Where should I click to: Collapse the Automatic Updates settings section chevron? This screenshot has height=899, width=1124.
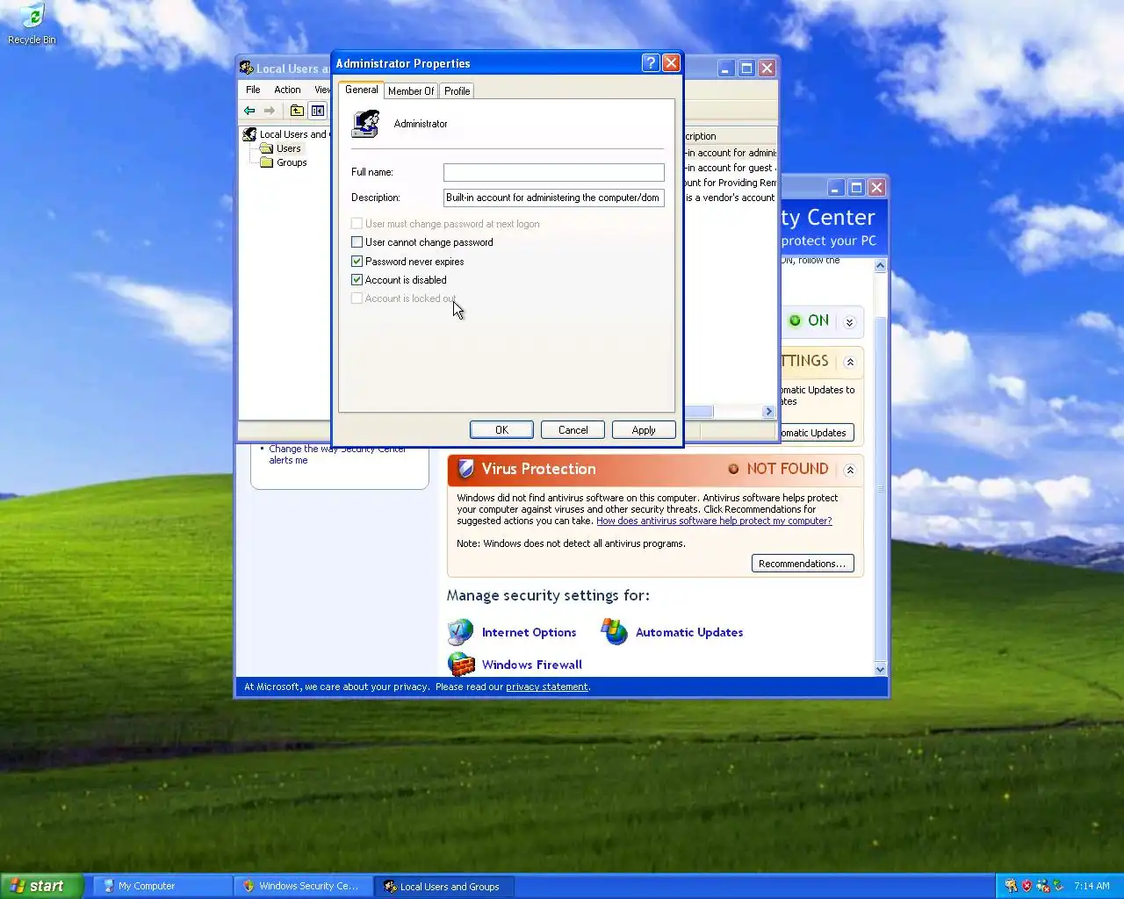[x=849, y=362]
